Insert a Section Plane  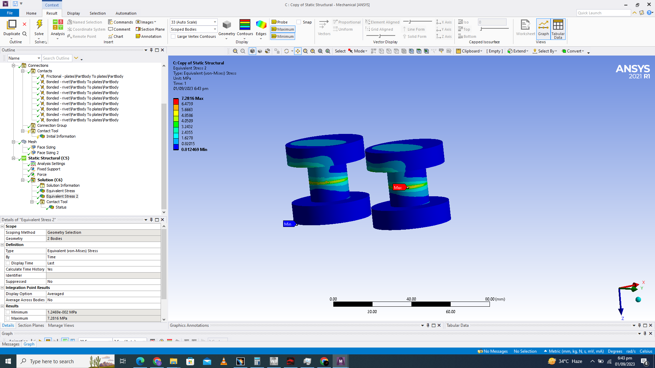[150, 29]
